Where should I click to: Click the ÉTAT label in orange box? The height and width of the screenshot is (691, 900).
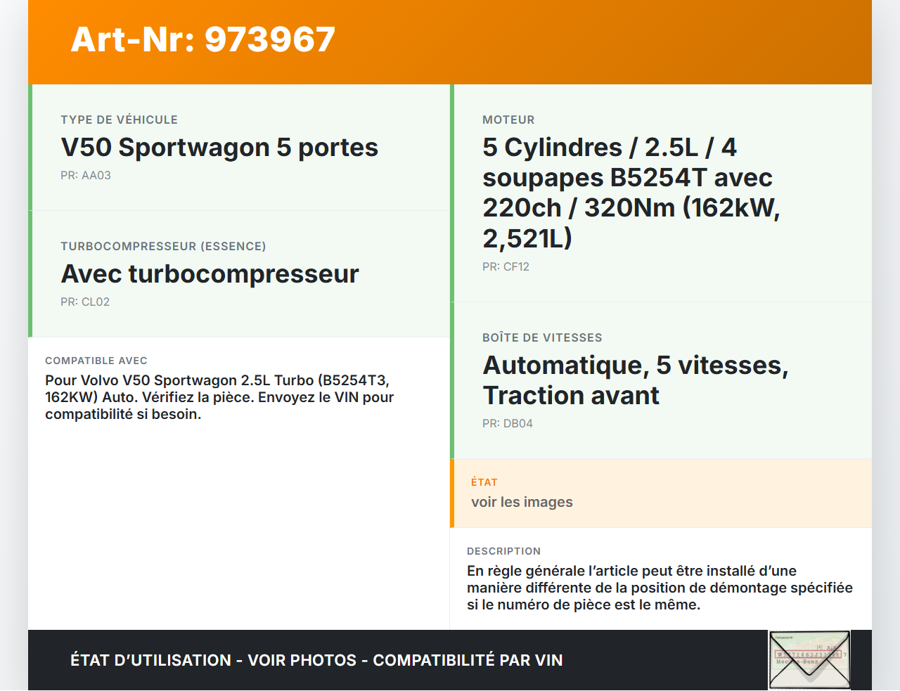(x=484, y=482)
